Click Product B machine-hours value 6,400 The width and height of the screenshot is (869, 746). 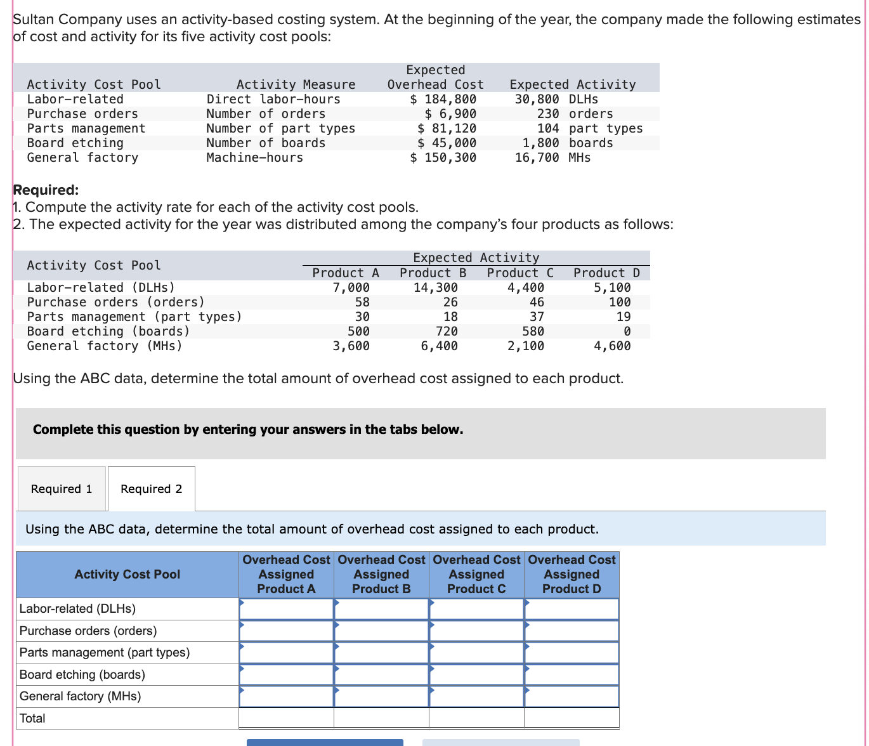click(439, 346)
